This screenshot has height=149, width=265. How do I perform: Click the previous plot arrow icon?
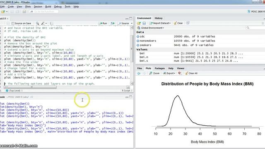[x=139, y=73]
